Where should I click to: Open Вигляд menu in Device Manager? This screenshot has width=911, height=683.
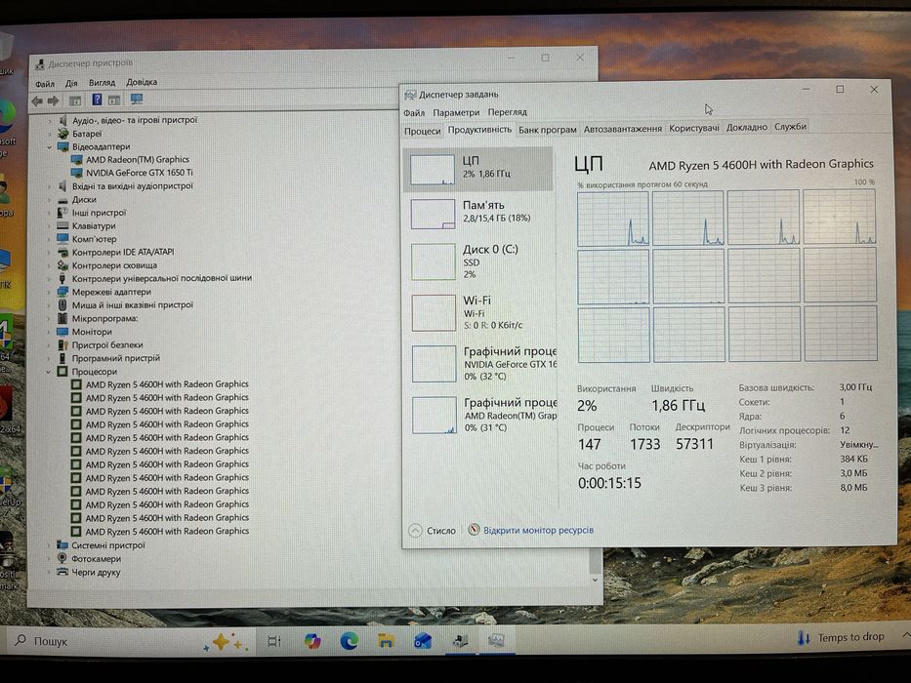pyautogui.click(x=102, y=83)
